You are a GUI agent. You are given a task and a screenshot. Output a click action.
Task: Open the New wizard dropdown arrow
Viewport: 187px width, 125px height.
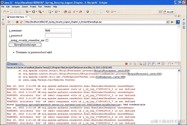8,12
